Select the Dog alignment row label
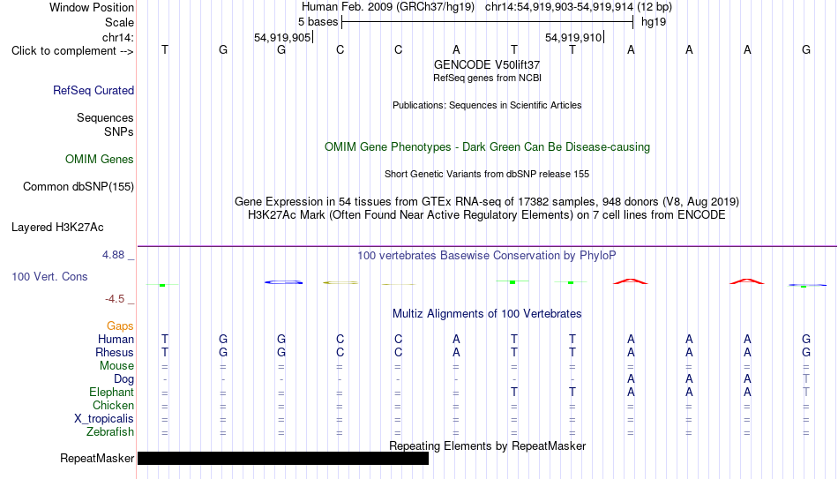Screen dimensions: 838x479 [124, 379]
